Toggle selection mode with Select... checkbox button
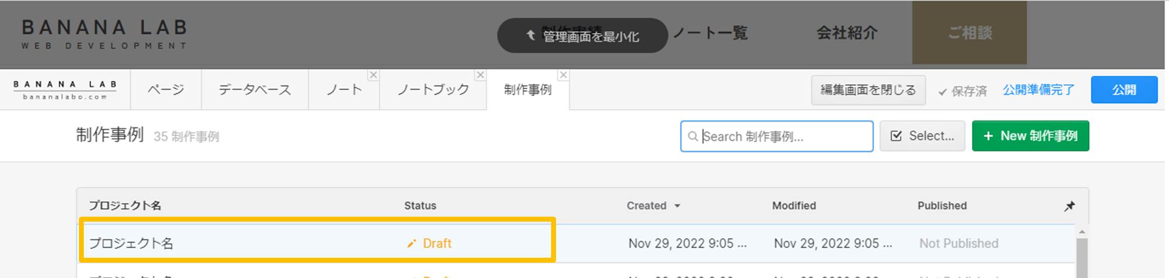This screenshot has width=1169, height=278. click(922, 136)
